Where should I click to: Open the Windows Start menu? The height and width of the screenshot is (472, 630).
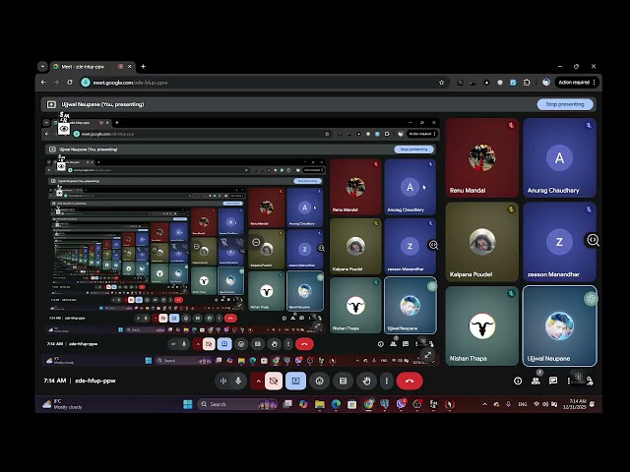(187, 404)
